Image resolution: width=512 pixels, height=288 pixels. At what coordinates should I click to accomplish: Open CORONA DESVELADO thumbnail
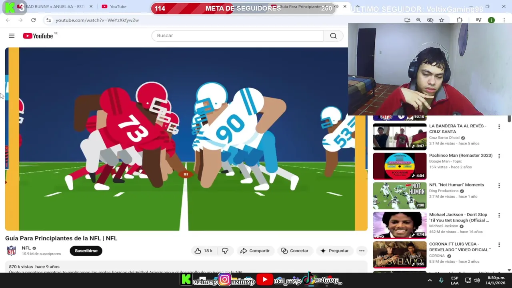click(400, 255)
